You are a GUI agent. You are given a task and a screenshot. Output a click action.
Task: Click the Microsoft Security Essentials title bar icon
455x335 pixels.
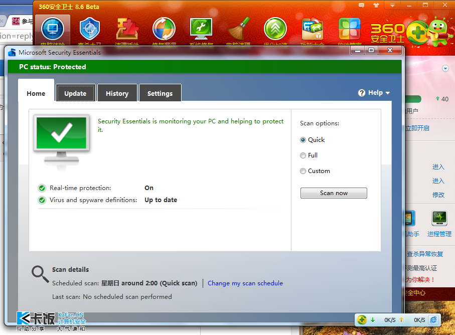pos(12,52)
